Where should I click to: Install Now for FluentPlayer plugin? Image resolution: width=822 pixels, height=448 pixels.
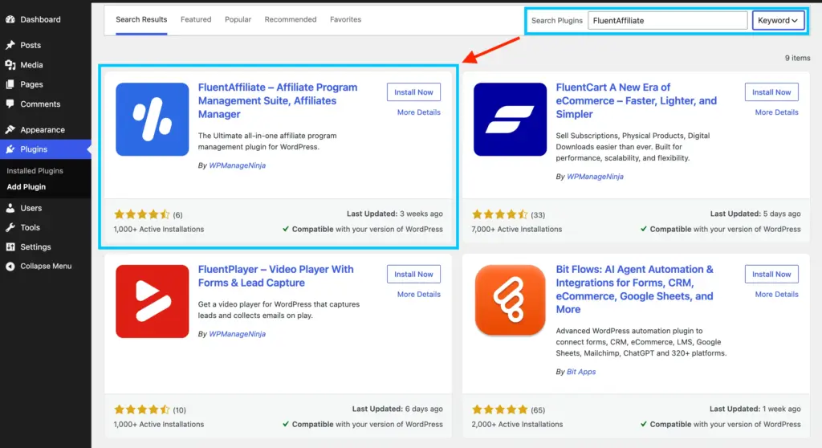coord(413,274)
